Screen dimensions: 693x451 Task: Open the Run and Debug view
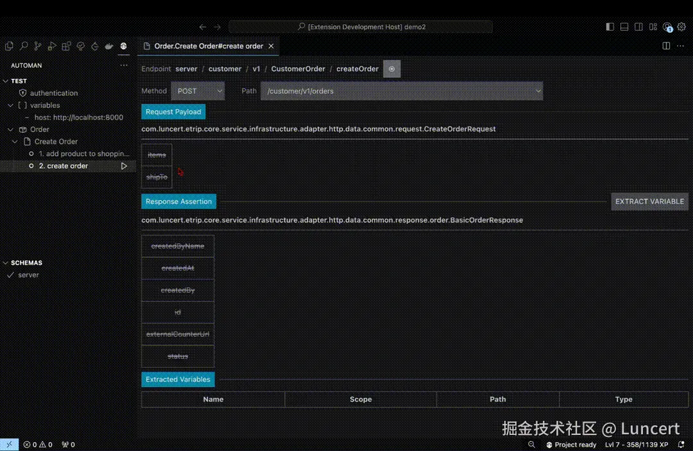(52, 46)
